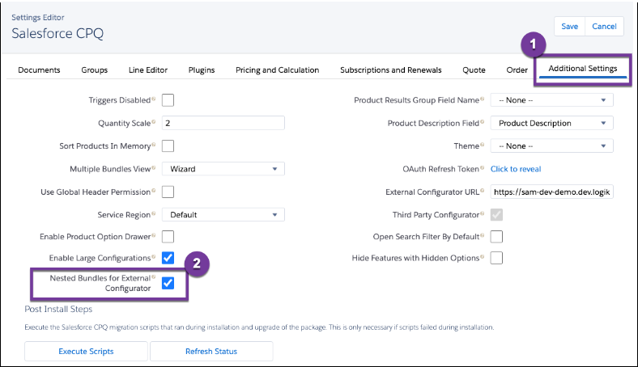Open External Configurator URL help icon
This screenshot has height=367, width=638.
[x=483, y=191]
